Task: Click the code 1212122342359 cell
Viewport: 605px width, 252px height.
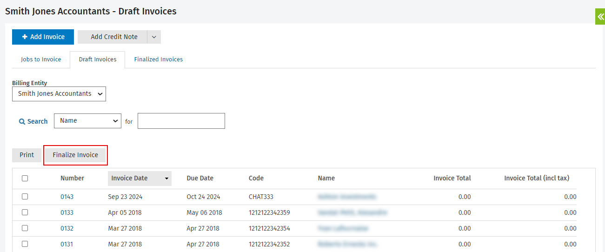Action: [269, 212]
